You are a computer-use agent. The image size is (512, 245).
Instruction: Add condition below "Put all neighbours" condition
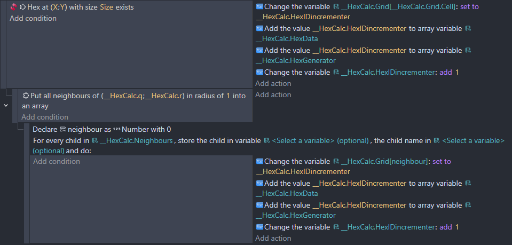(x=45, y=117)
